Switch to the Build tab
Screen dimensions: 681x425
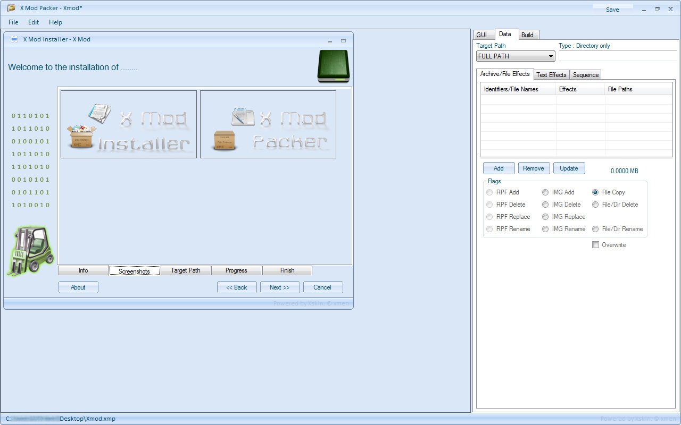(527, 35)
